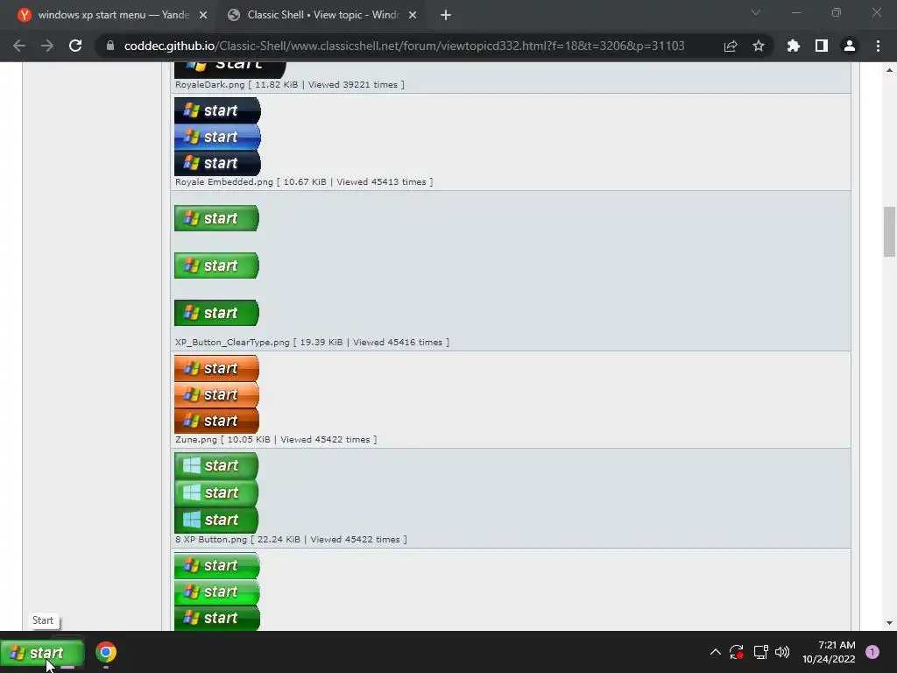
Task: Open the purple notification badge
Action: (872, 652)
